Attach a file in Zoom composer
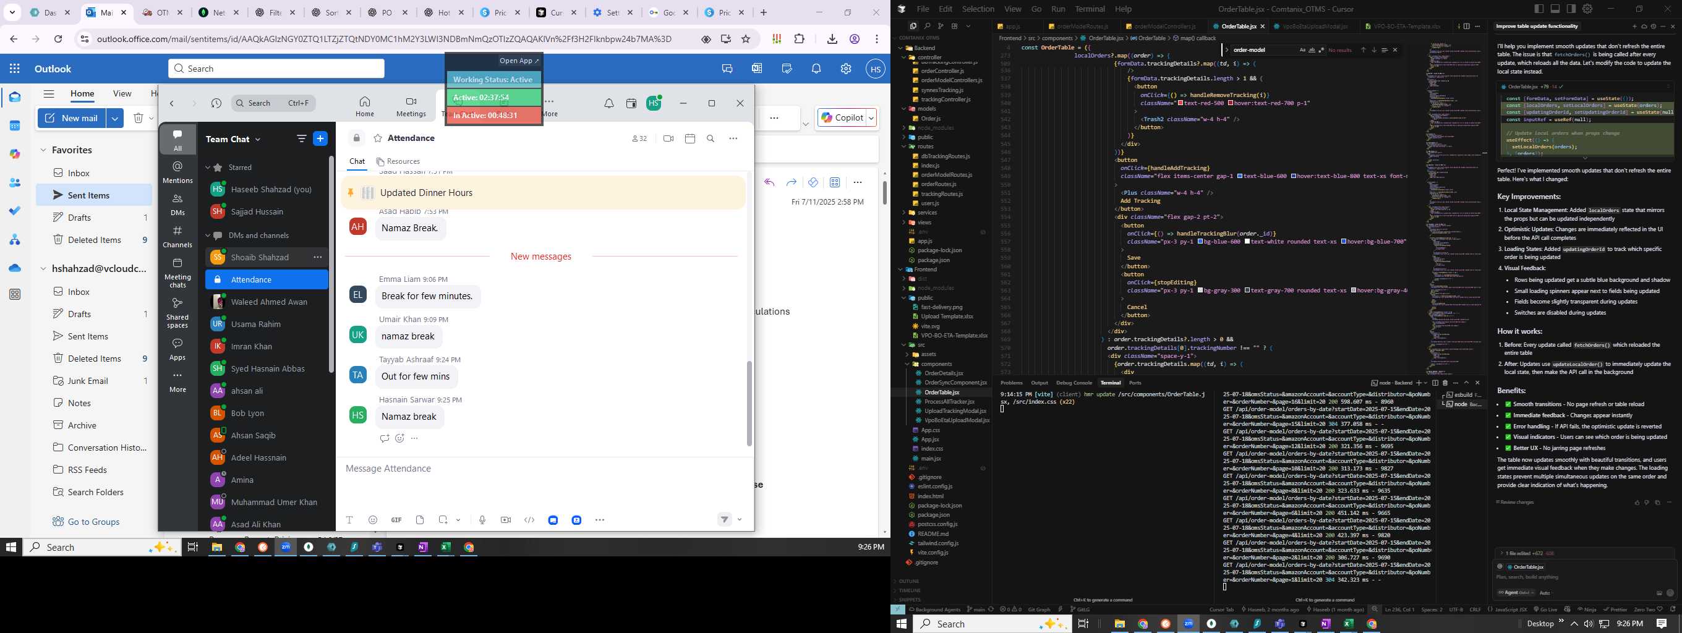 click(420, 520)
